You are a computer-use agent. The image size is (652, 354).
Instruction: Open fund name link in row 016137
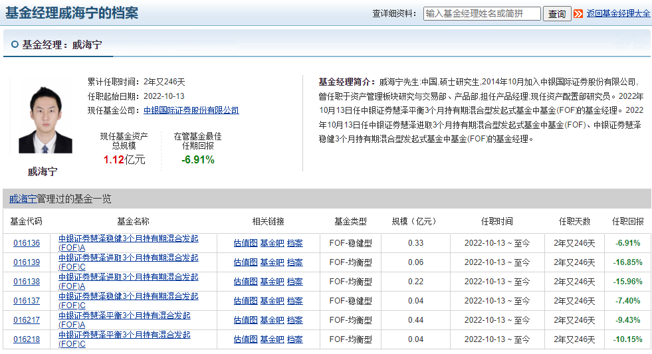128,300
